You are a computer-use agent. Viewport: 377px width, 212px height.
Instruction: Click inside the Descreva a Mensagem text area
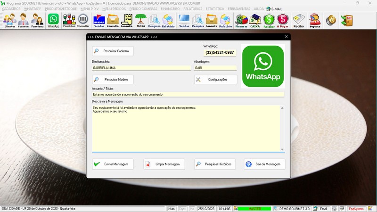pyautogui.click(x=186, y=128)
